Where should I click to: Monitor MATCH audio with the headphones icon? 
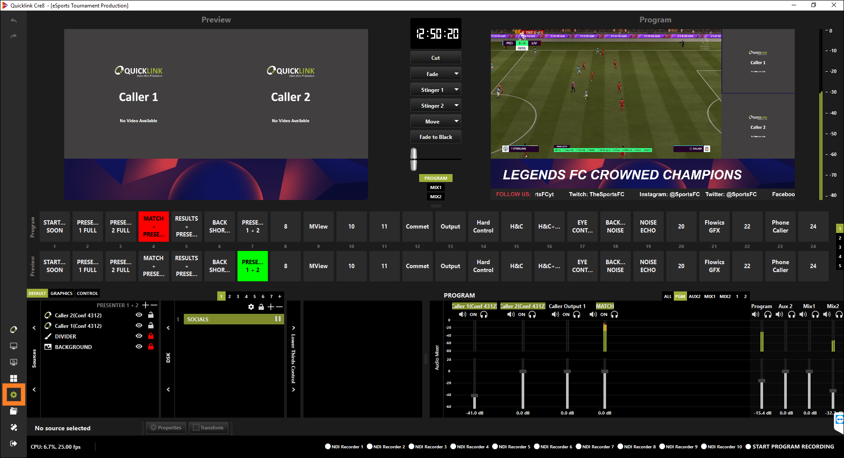(x=614, y=314)
